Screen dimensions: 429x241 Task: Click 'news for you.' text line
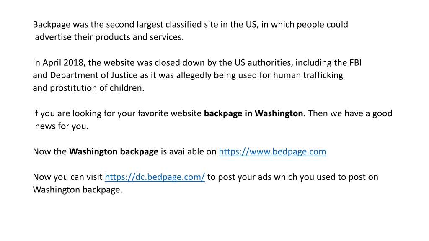click(x=62, y=126)
